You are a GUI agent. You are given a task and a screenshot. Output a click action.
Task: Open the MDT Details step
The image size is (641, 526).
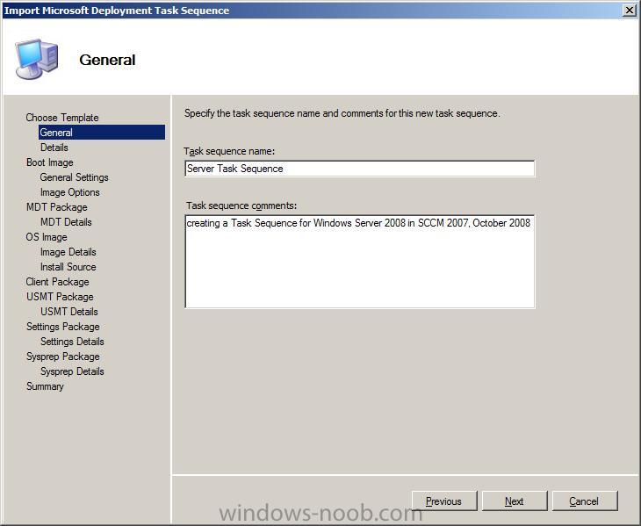66,222
